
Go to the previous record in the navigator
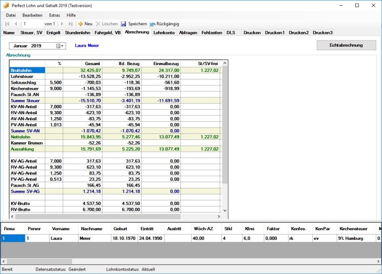point(16,24)
